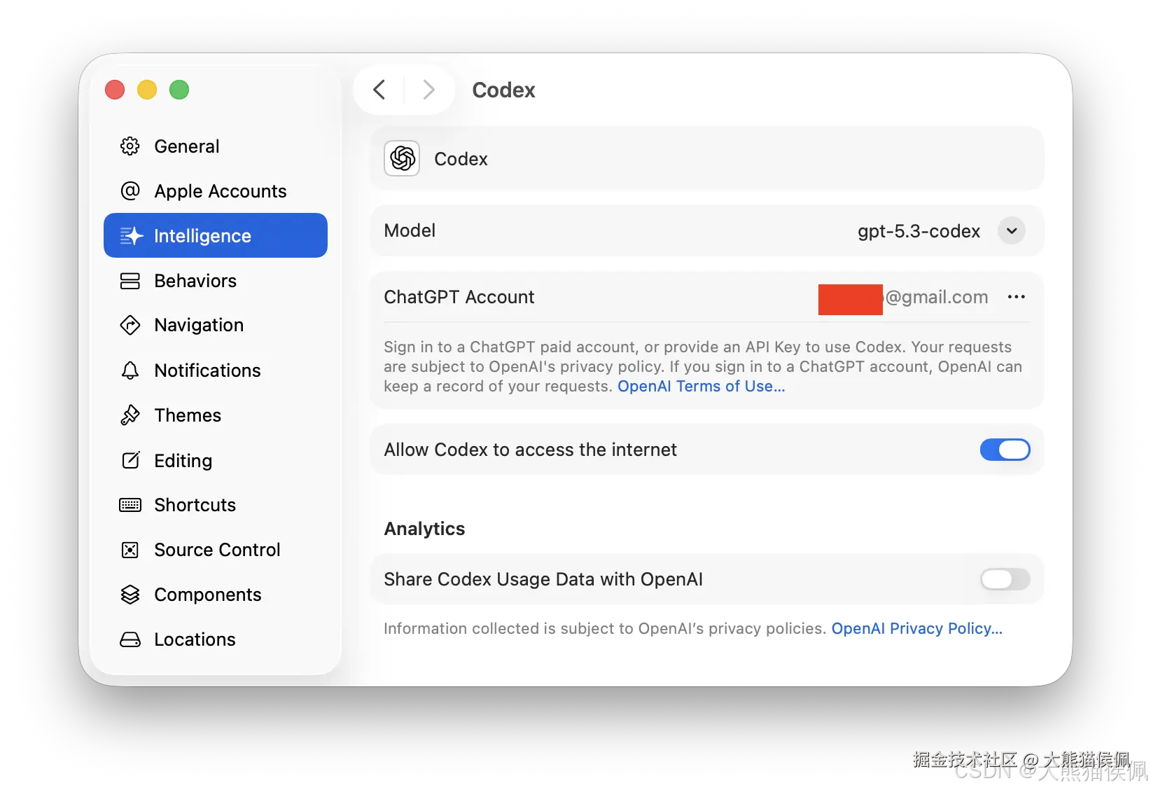This screenshot has height=790, width=1151.
Task: Click the Codex OpenAI logo icon
Action: point(402,158)
